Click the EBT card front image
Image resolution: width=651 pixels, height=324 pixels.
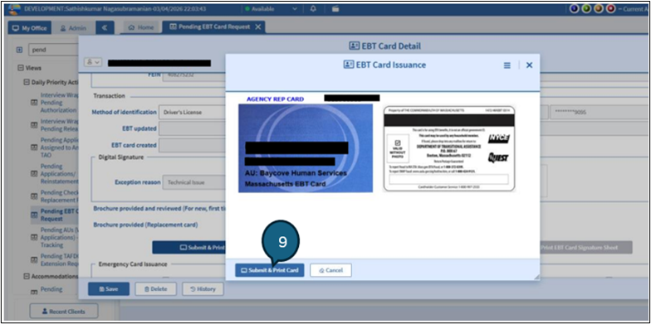click(306, 147)
